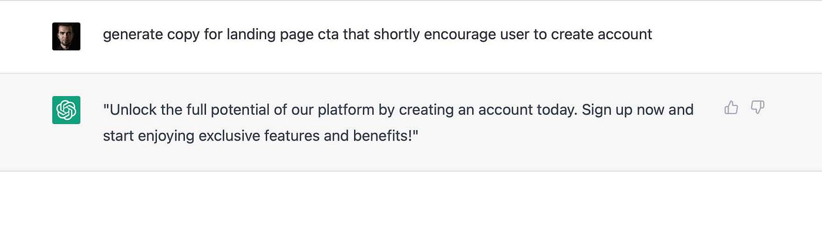
Task: Click the thumbs up icon on the response
Action: click(x=731, y=107)
